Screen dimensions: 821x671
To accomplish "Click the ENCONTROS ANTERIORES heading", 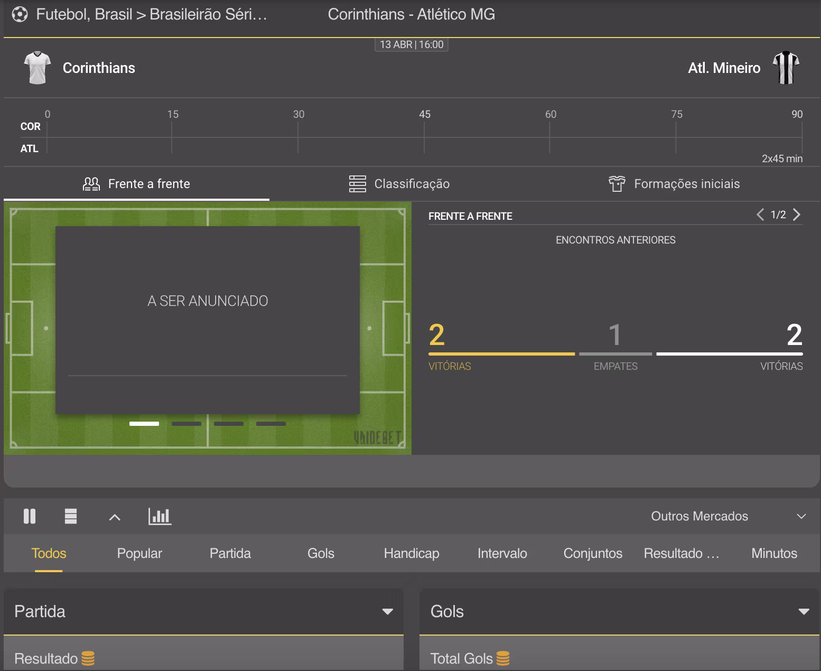I will [615, 240].
